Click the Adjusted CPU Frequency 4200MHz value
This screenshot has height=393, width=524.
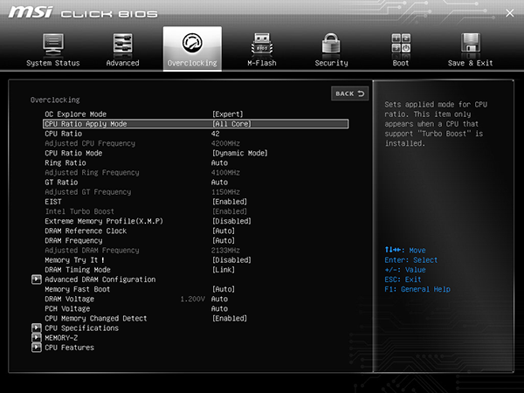tap(225, 143)
